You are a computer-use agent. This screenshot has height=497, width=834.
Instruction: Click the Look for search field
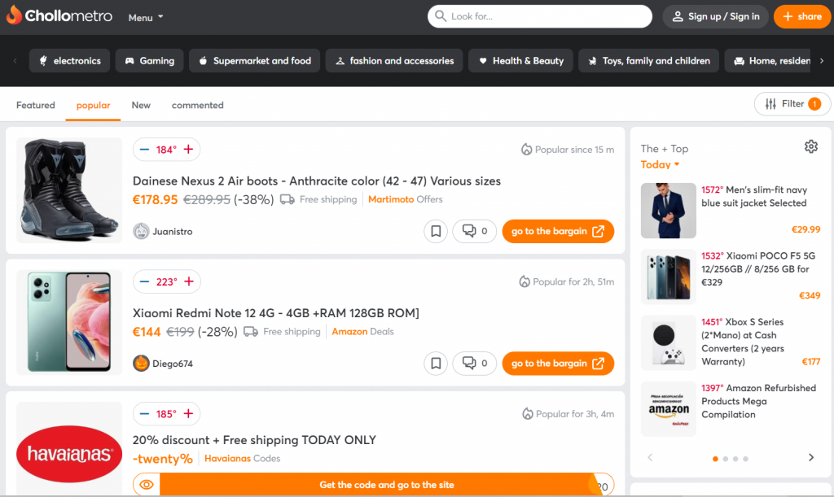click(539, 16)
